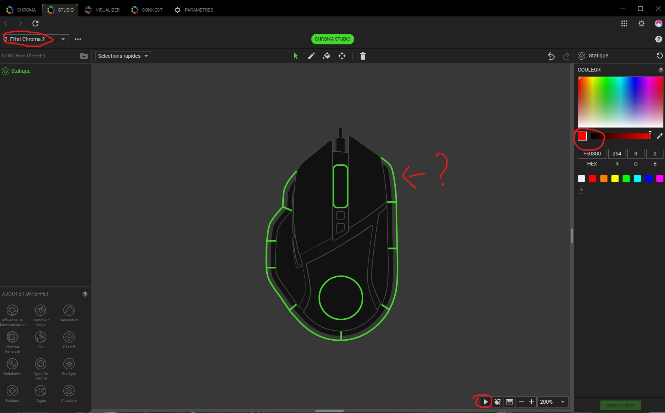This screenshot has height=413, width=665.
Task: Choose the green preset swatch
Action: (x=626, y=179)
